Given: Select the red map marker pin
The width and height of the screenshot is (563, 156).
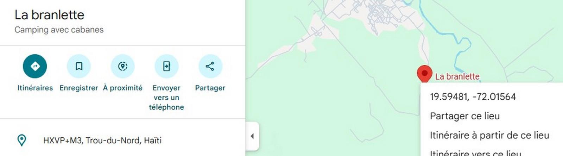Looking at the screenshot, I should (424, 74).
